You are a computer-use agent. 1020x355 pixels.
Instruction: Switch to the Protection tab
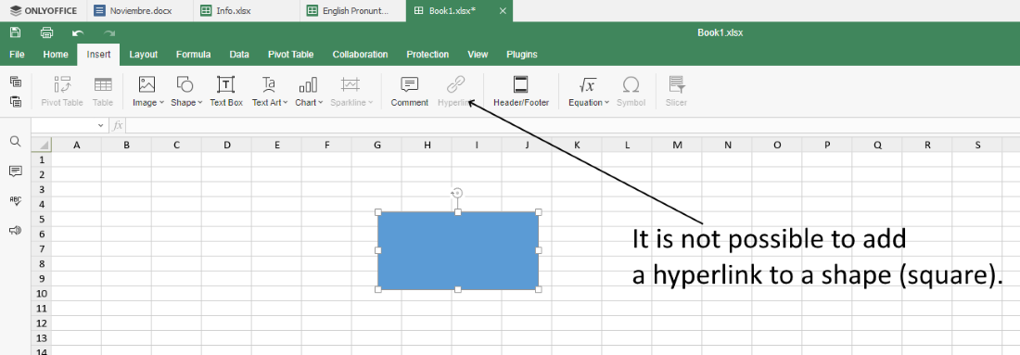tap(427, 55)
